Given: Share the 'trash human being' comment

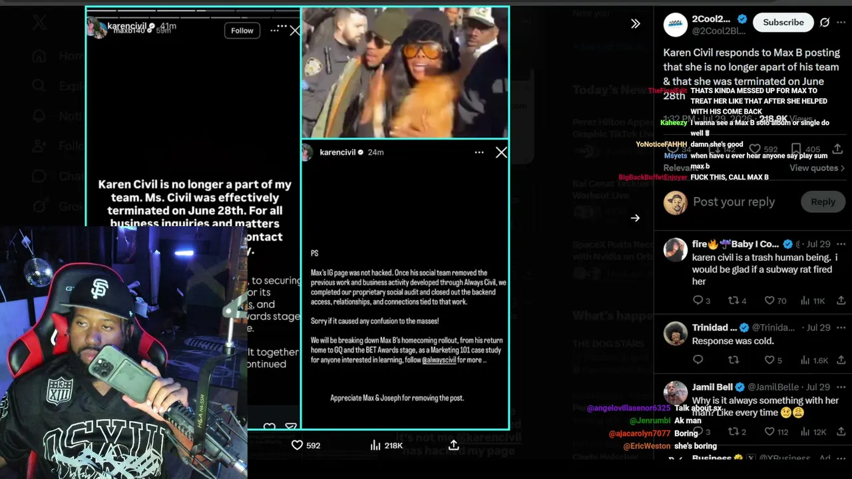Looking at the screenshot, I should click(x=841, y=301).
